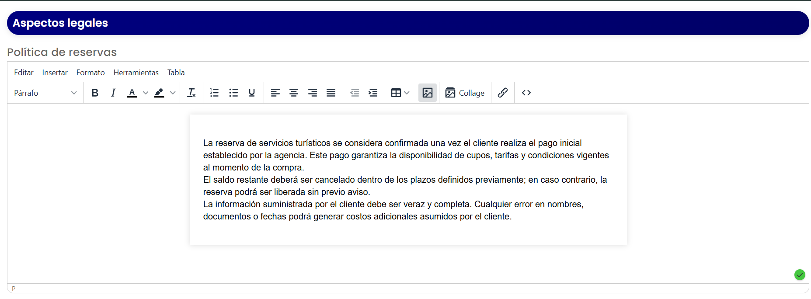This screenshot has height=299, width=811.
Task: Toggle underline formatting
Action: [252, 93]
